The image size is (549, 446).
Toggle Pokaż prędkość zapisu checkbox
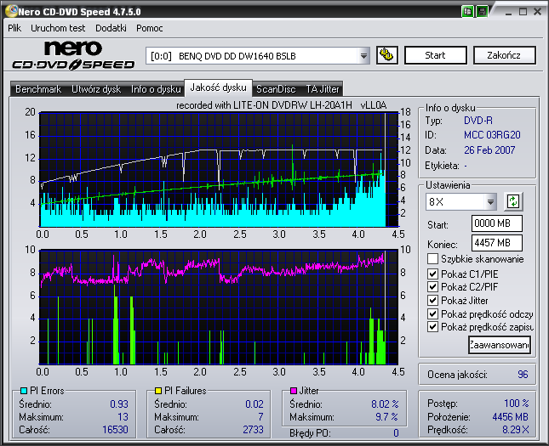[x=432, y=327]
